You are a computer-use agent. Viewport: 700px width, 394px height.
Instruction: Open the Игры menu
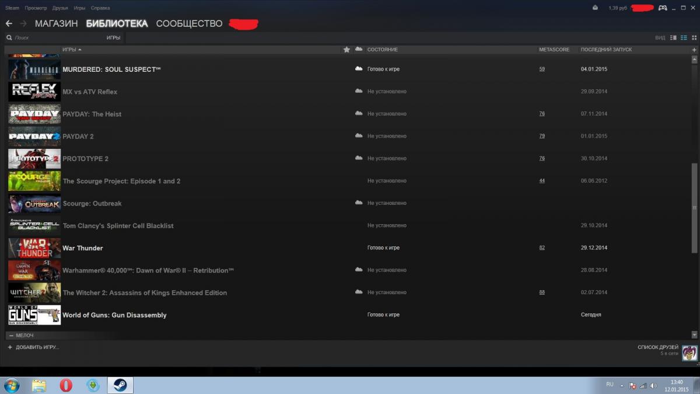(x=80, y=8)
